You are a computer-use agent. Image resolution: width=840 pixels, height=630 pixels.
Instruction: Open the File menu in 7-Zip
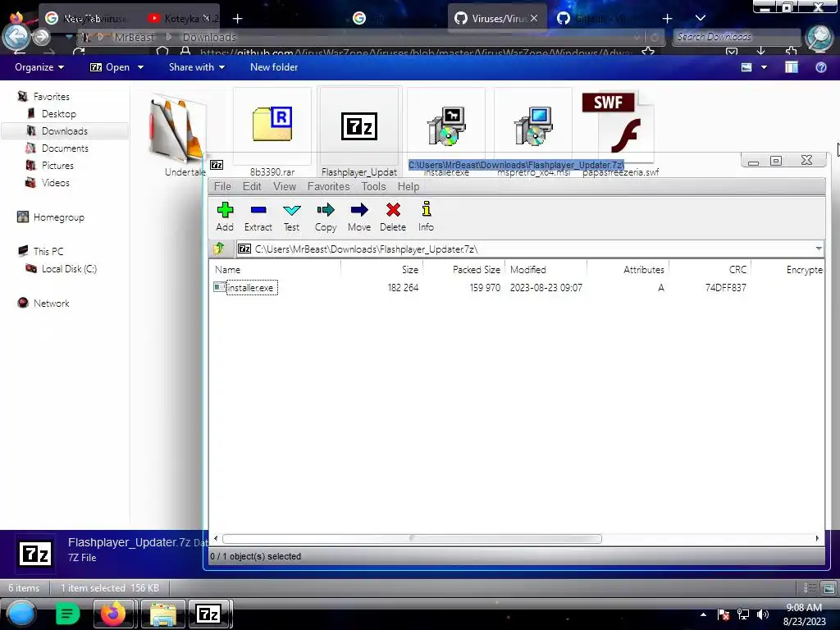click(x=222, y=186)
